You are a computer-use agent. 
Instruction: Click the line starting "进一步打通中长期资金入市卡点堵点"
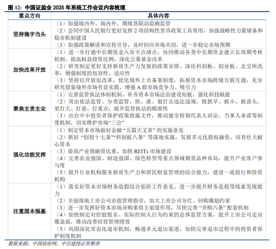click(159, 52)
